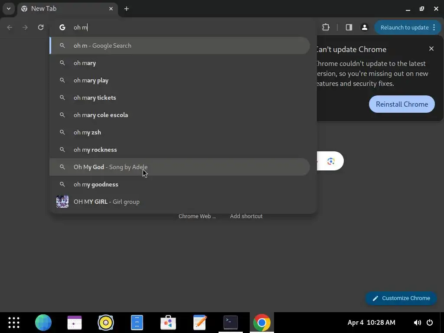This screenshot has width=444, height=333.
Task: Open the volume speaker control
Action: tap(417, 323)
